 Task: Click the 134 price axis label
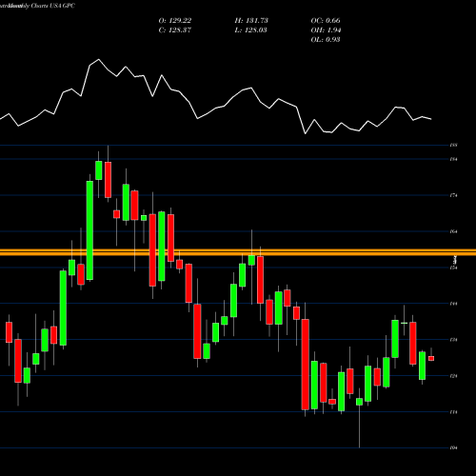[x=453, y=340]
